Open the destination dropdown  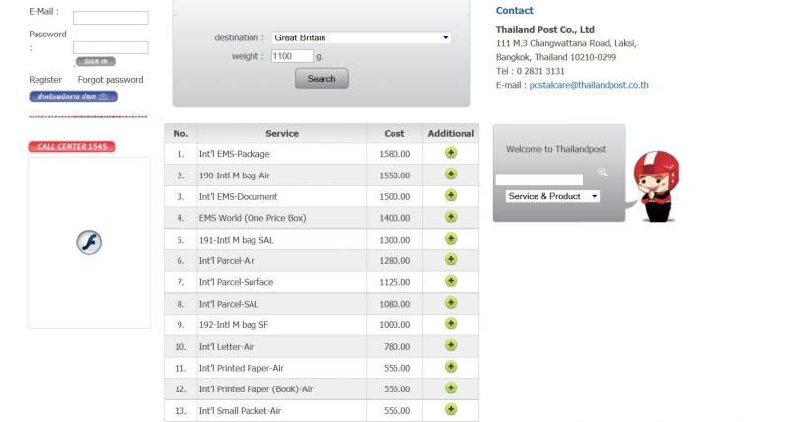(x=361, y=37)
